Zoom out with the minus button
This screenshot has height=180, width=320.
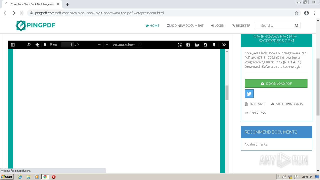99,45
